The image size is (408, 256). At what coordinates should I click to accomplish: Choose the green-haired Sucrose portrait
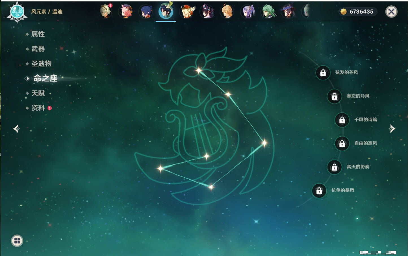[x=268, y=12]
